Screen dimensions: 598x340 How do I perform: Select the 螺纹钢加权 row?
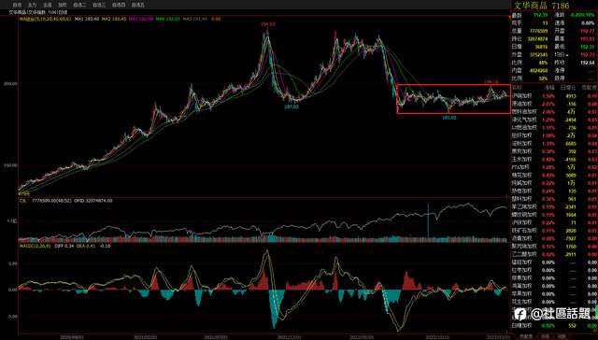tap(554, 215)
